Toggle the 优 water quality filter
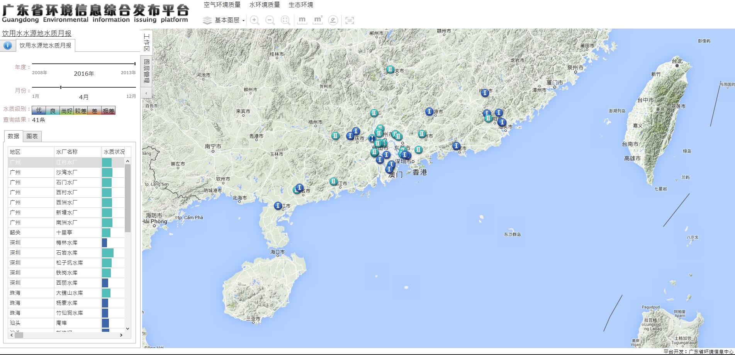The width and height of the screenshot is (735, 355). click(39, 111)
